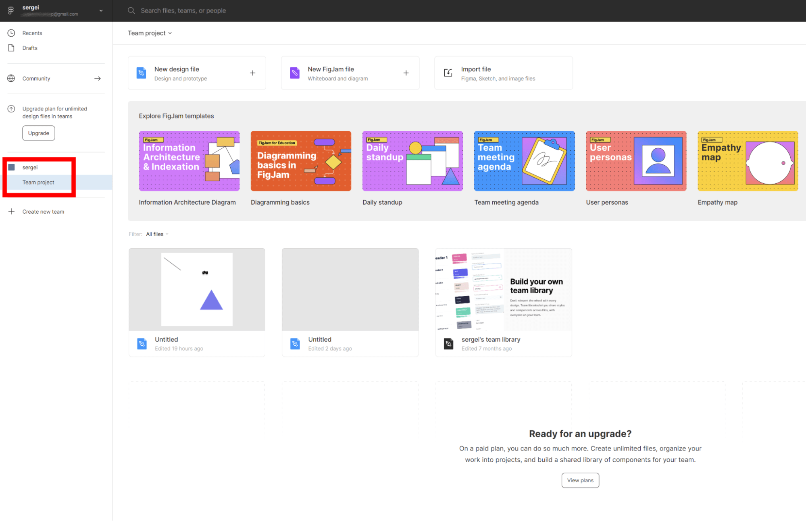Open Recents via its clock icon
Viewport: 806px width, 521px height.
11,33
